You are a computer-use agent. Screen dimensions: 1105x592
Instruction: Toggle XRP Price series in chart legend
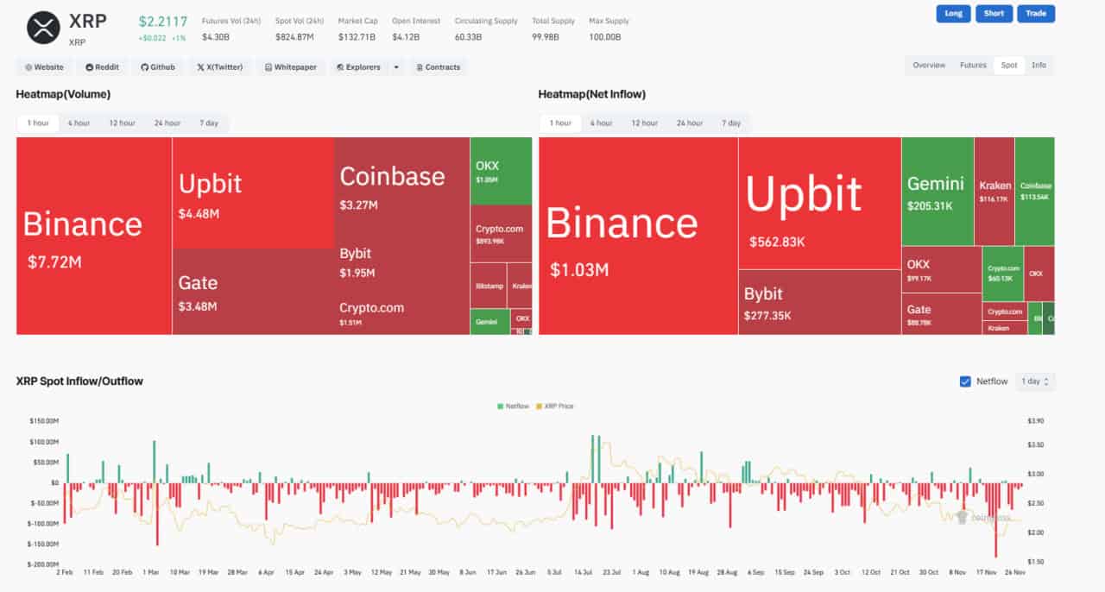tap(555, 406)
